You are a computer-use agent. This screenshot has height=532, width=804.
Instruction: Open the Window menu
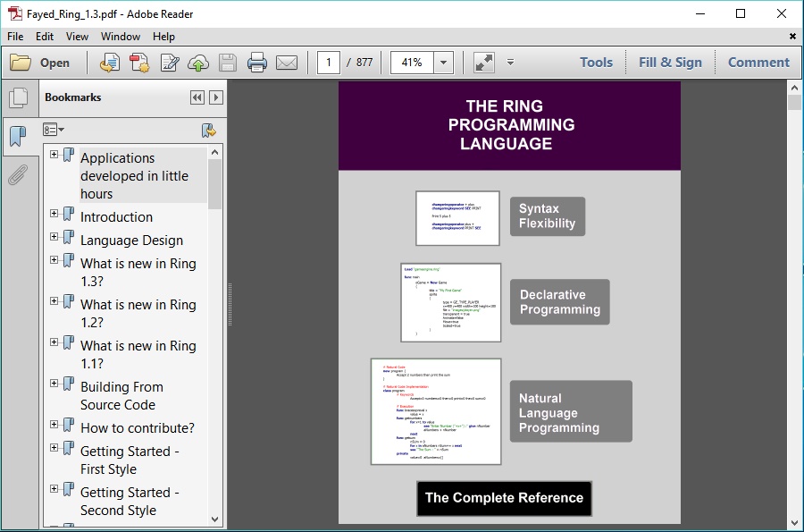click(x=121, y=37)
